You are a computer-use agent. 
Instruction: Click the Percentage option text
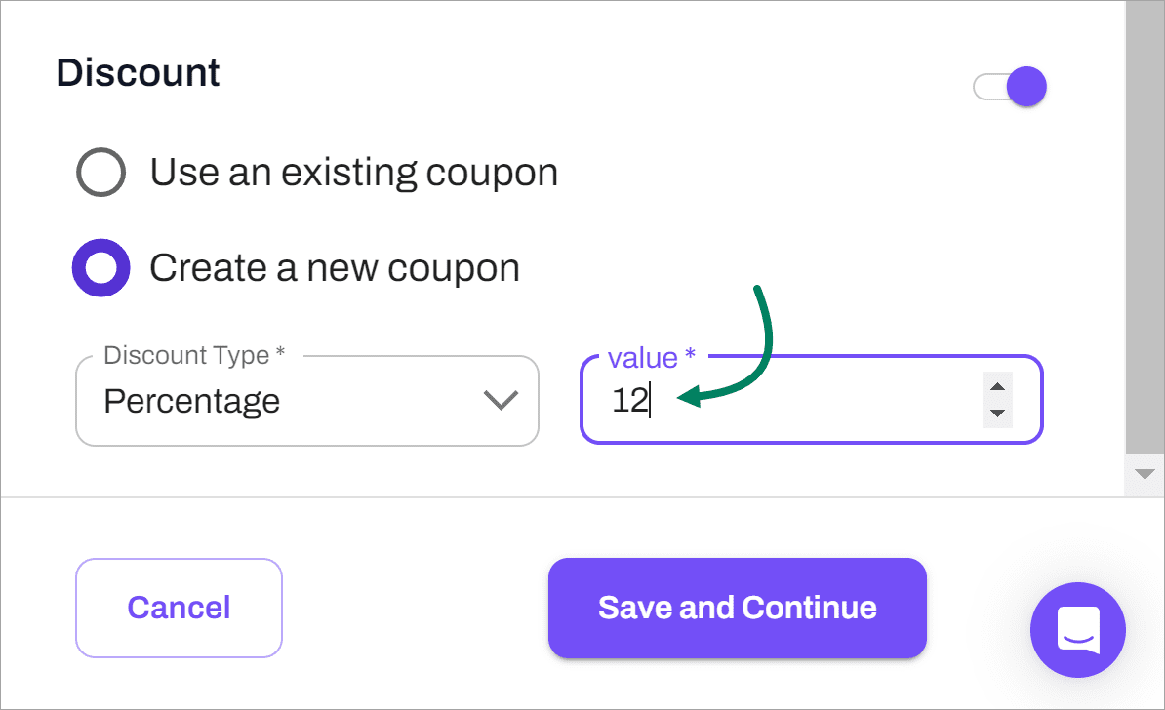(x=192, y=401)
